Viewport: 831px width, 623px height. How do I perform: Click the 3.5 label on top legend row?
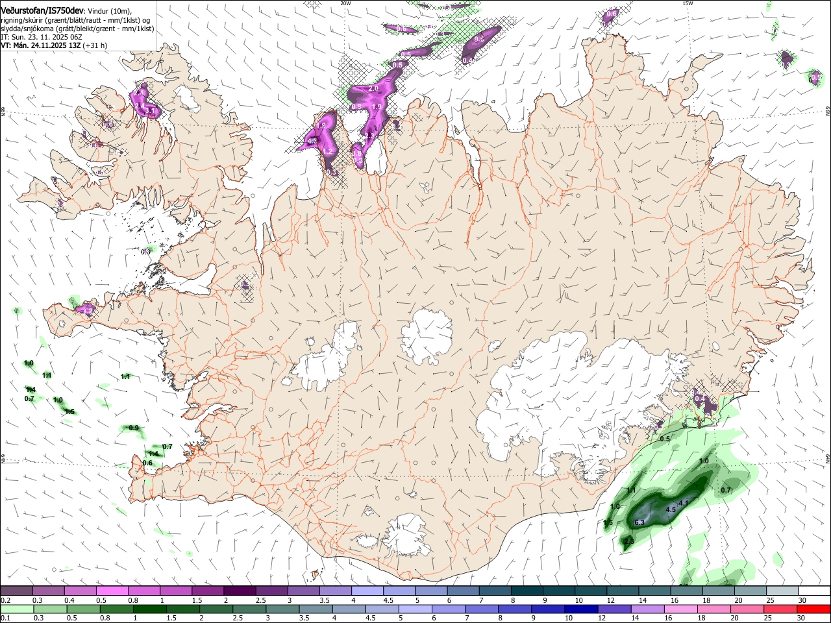[x=323, y=600]
